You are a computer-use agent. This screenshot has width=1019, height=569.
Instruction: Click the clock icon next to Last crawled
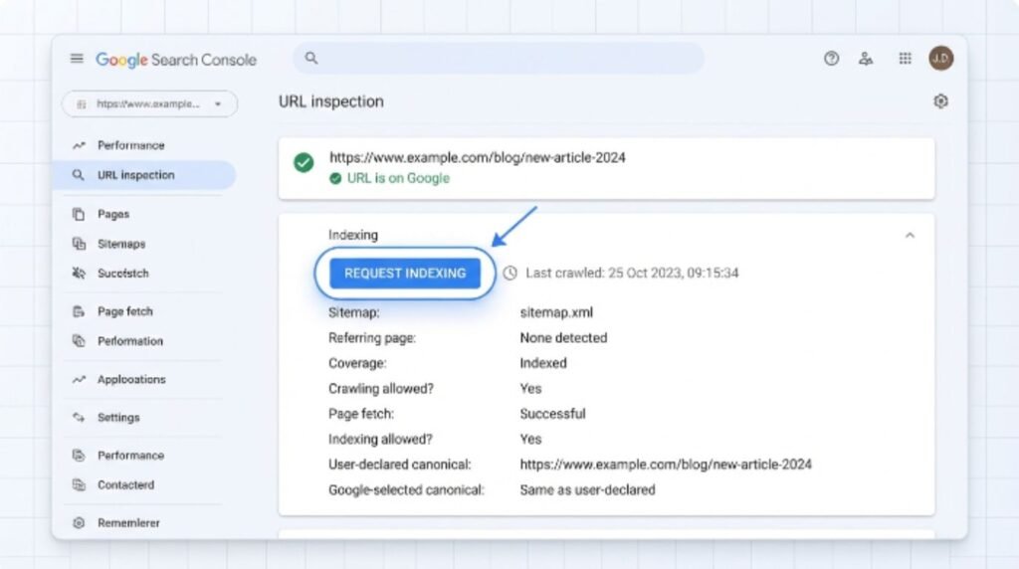point(510,273)
